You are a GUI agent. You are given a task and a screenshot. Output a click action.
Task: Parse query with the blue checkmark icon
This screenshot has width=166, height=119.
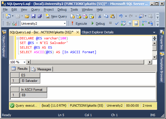click(117, 23)
